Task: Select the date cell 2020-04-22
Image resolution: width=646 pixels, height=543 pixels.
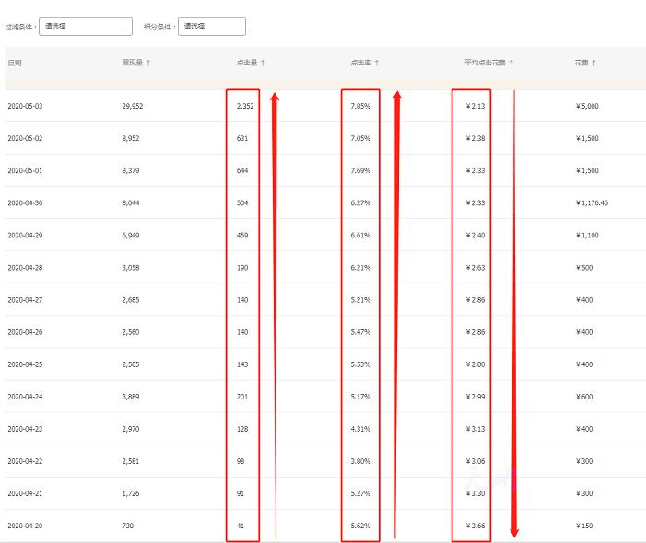Action: pyautogui.click(x=25, y=461)
